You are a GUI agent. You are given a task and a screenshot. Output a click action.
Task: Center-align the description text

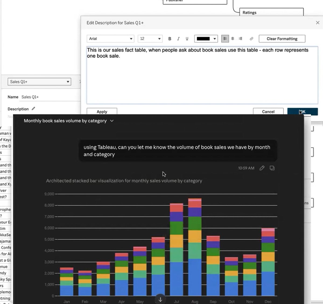pyautogui.click(x=233, y=39)
